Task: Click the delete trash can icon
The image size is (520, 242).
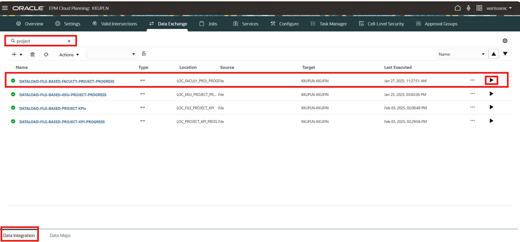Action: [33, 55]
